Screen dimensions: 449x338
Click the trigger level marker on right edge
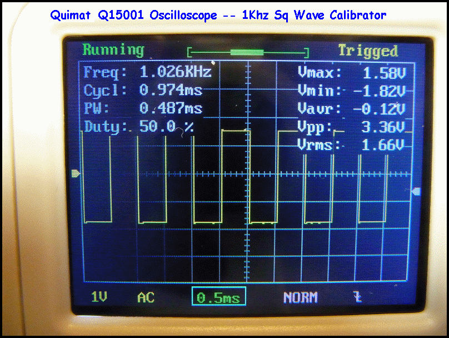pyautogui.click(x=416, y=192)
